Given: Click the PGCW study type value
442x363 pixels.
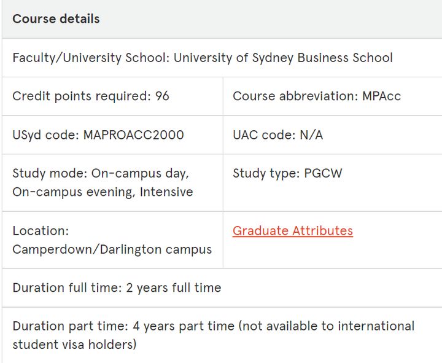Looking at the screenshot, I should coord(323,173).
